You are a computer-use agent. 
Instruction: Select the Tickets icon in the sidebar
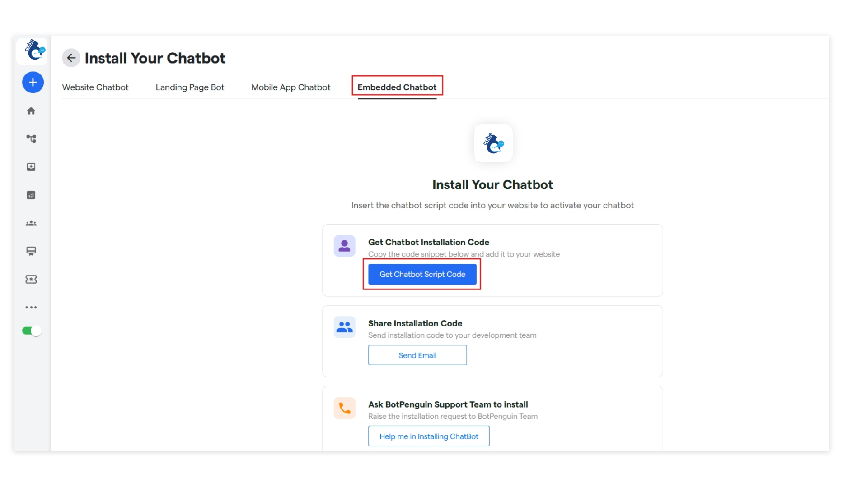tap(32, 279)
